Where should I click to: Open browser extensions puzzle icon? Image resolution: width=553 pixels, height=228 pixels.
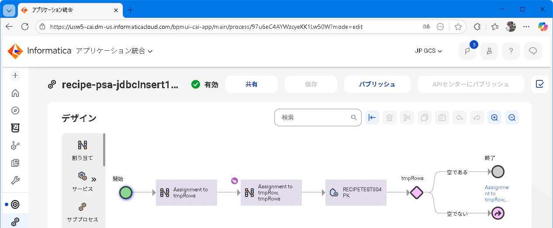477,27
